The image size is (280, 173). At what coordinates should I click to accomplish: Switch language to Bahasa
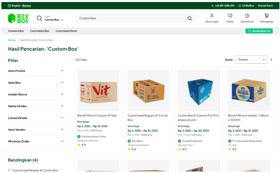pyautogui.click(x=27, y=6)
